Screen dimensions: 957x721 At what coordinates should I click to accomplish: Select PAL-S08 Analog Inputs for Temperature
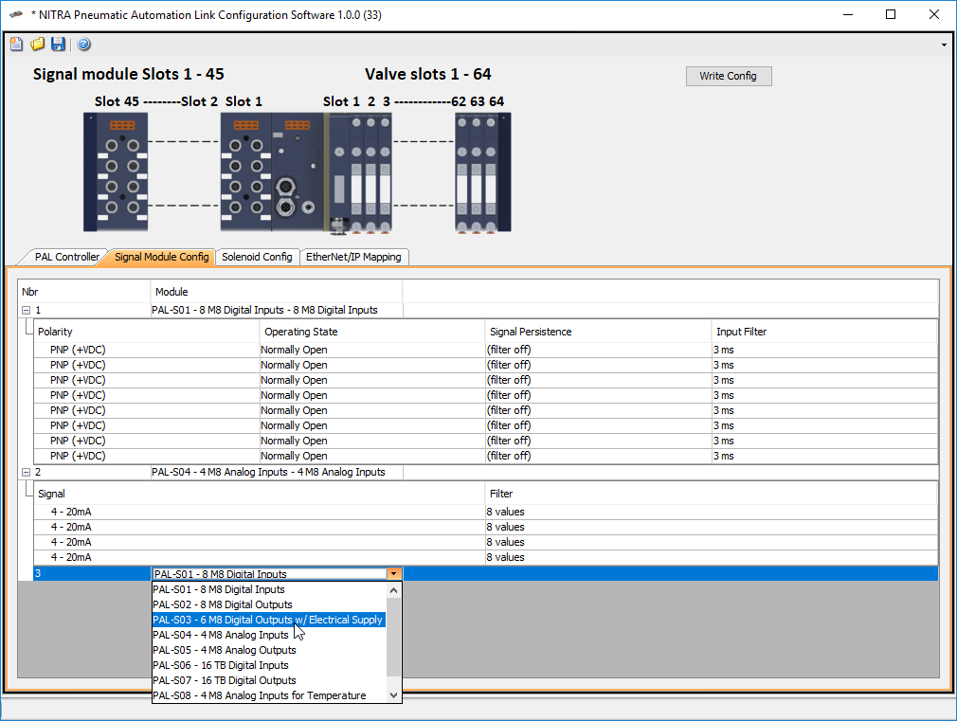pyautogui.click(x=269, y=695)
